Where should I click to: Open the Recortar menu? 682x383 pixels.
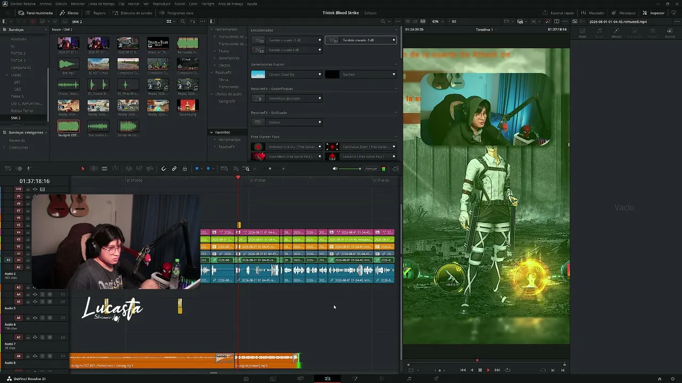click(78, 4)
